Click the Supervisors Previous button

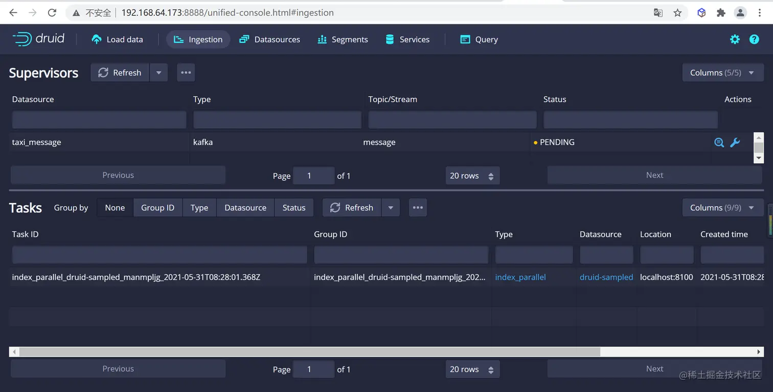pos(118,175)
